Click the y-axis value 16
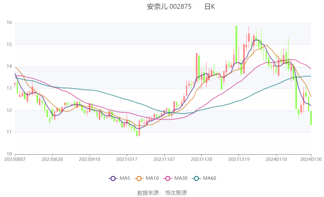This screenshot has height=197, width=324. pos(9,23)
